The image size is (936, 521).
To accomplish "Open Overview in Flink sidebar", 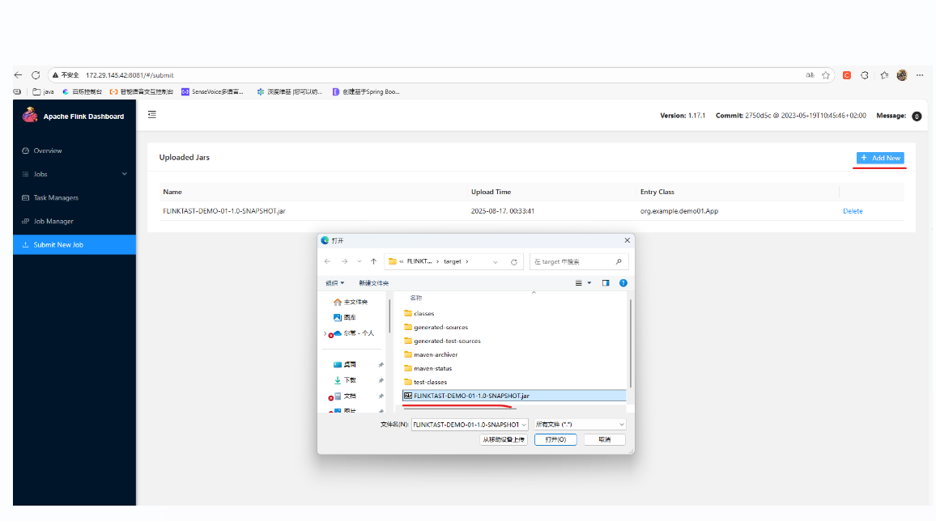I will pos(47,150).
